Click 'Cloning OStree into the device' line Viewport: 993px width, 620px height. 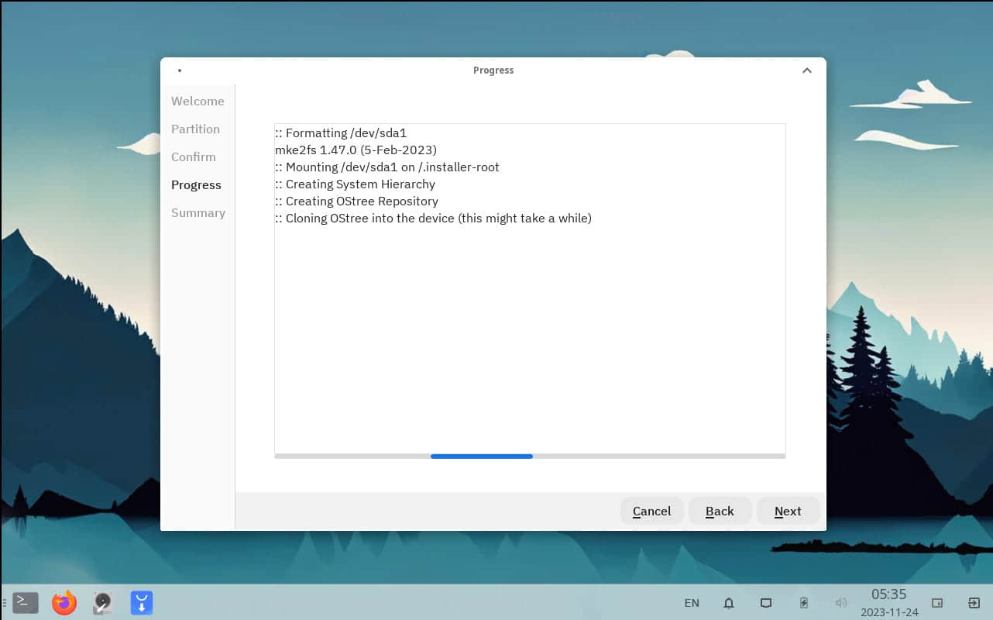(433, 219)
